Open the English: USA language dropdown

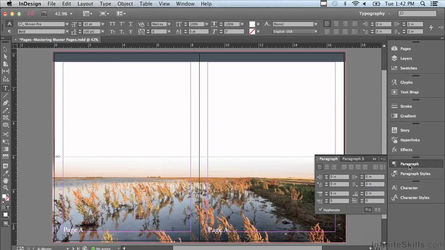[x=316, y=31]
